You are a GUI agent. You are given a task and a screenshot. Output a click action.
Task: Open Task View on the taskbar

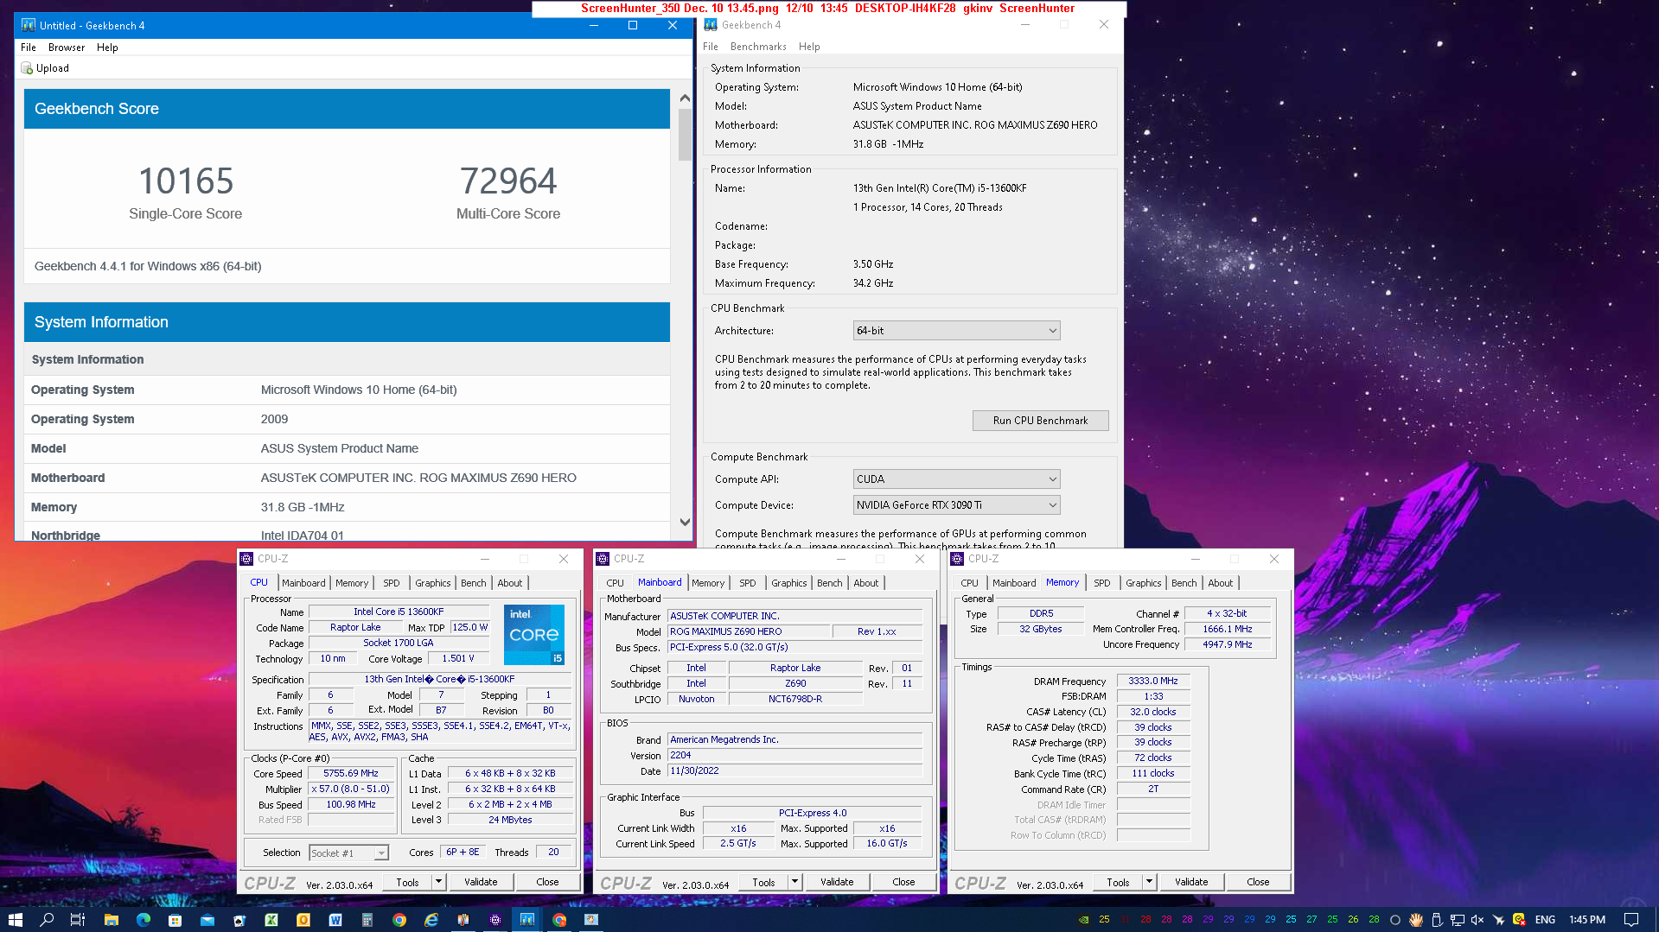pos(78,920)
